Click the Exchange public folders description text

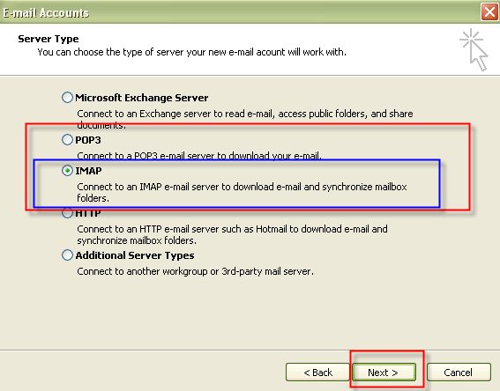coord(245,120)
